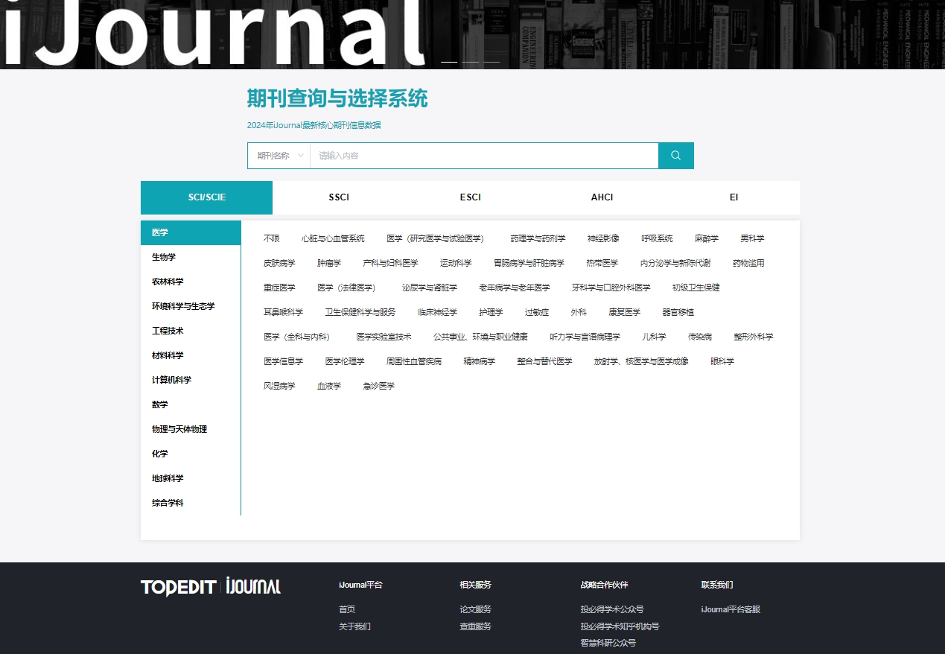This screenshot has height=654, width=945.
Task: Click 放射学、核医学与医学成像 subcategory
Action: click(640, 361)
